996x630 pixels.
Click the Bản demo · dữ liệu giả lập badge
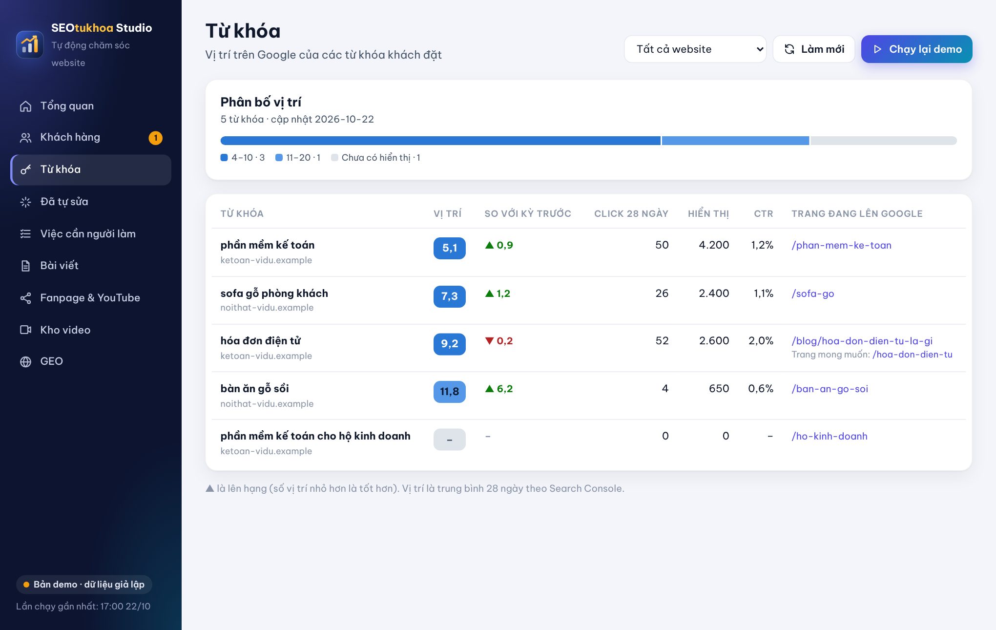pyautogui.click(x=84, y=585)
